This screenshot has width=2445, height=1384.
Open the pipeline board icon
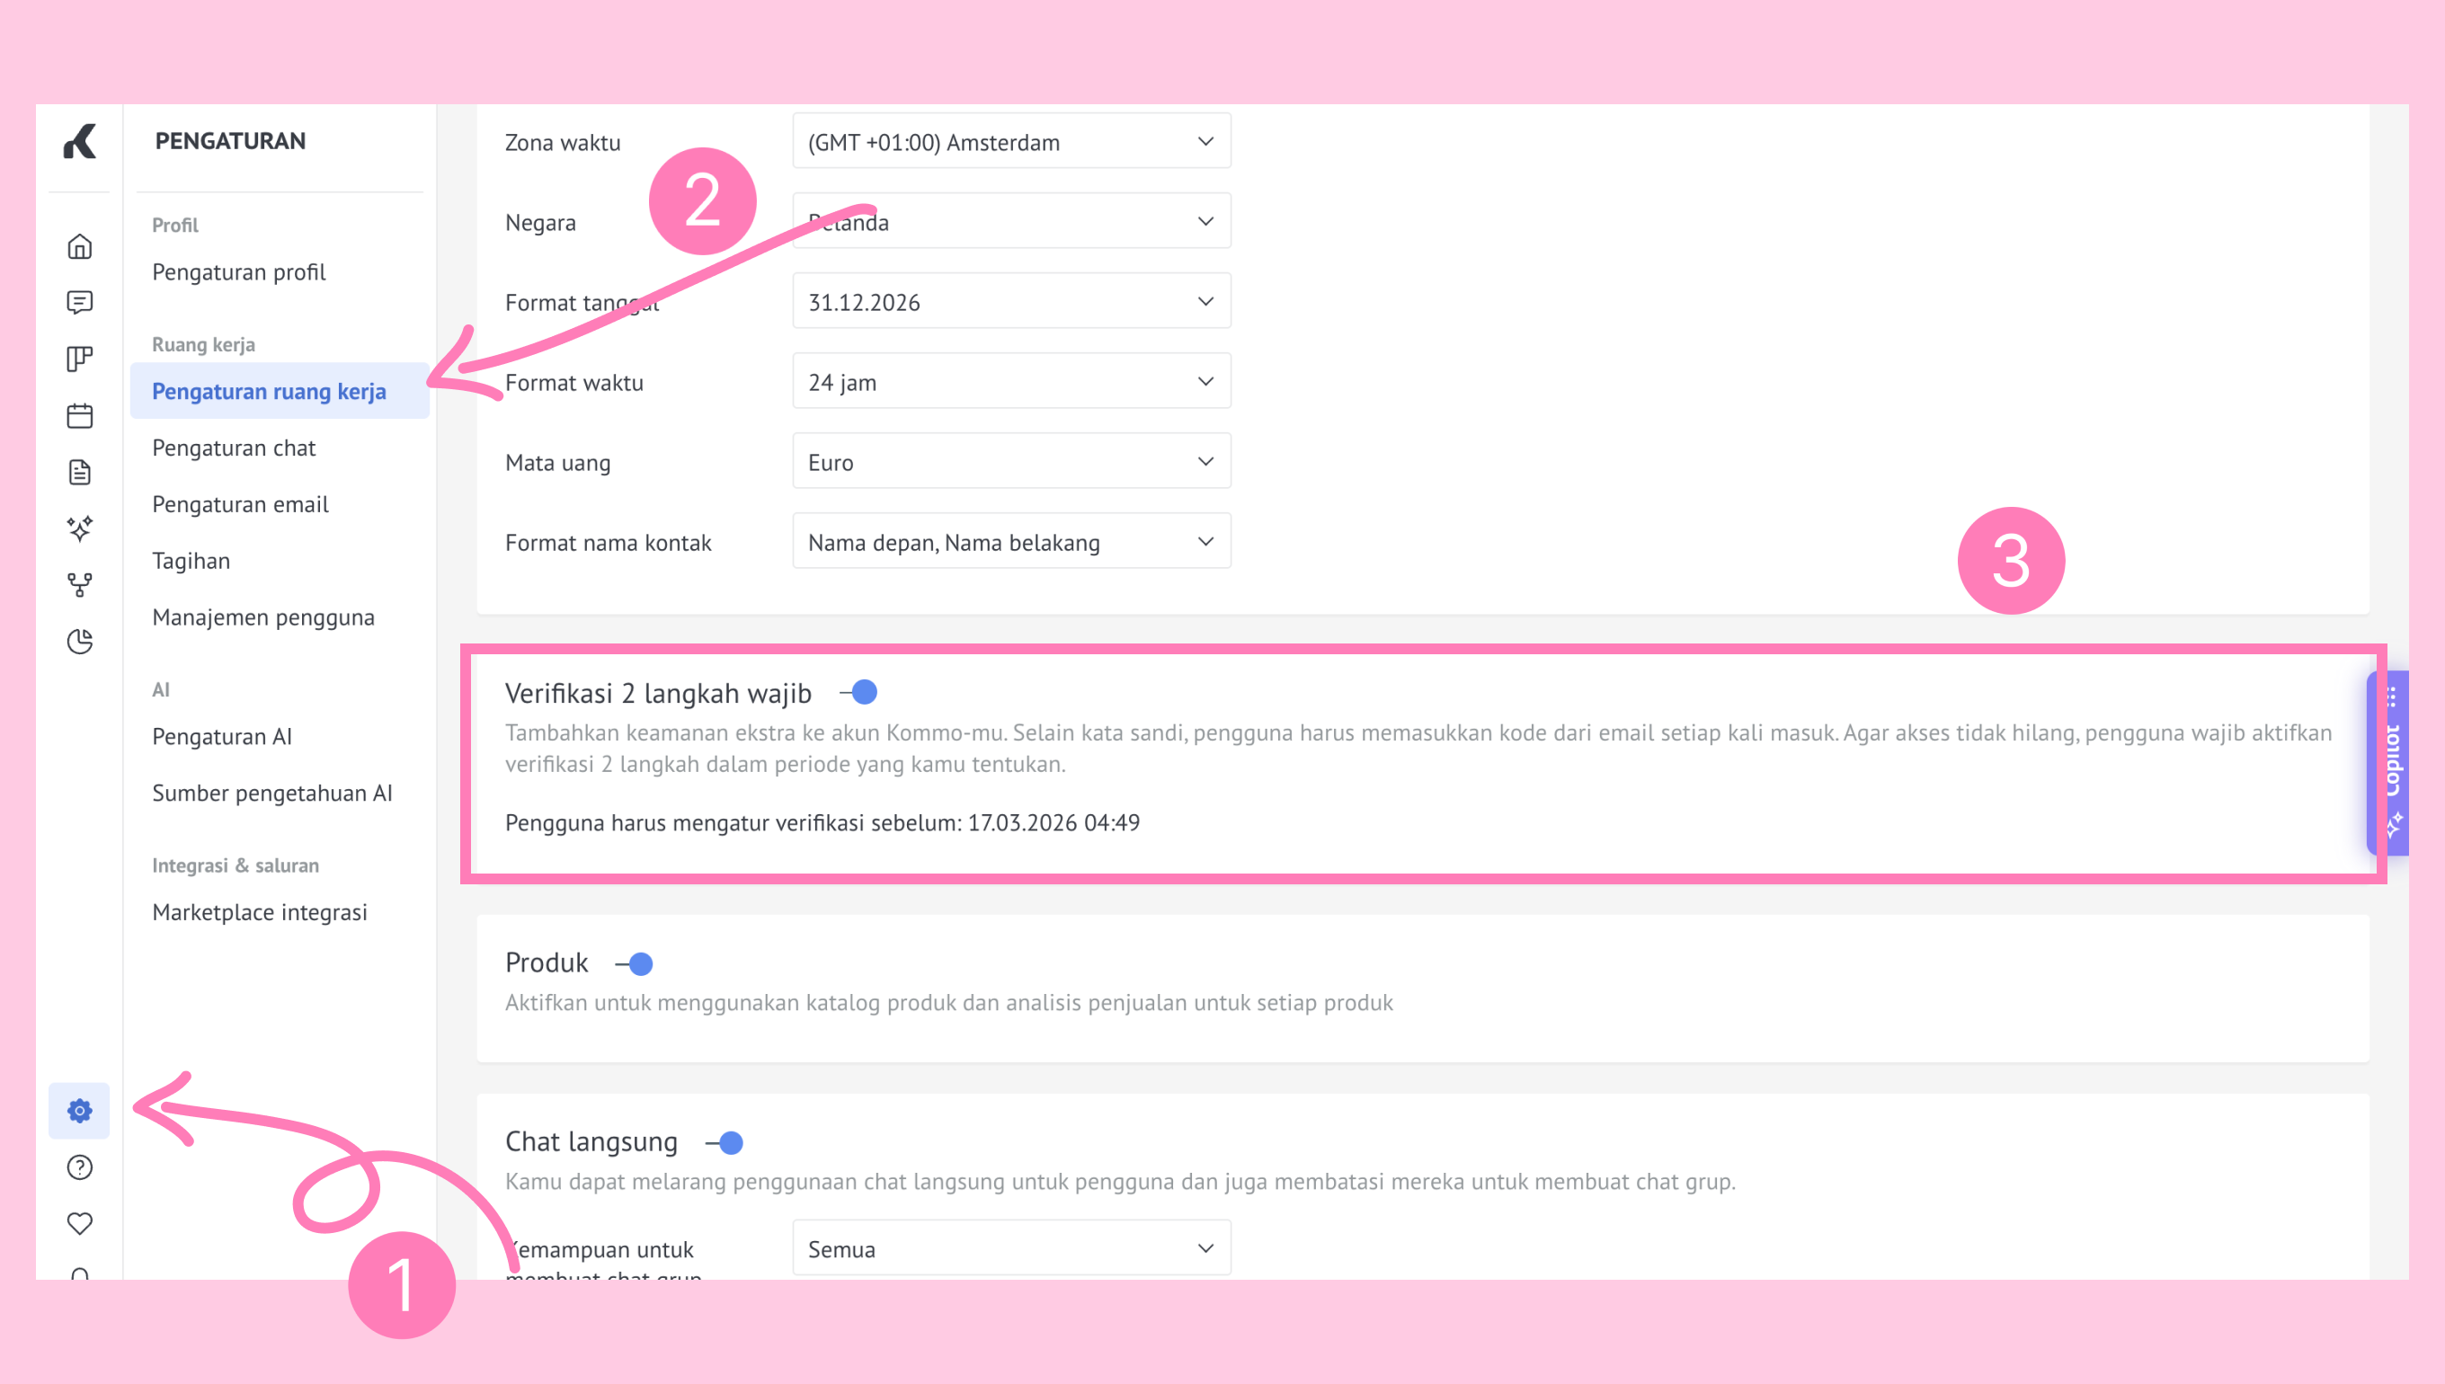tap(80, 359)
